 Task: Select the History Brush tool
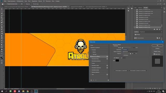coord(2,29)
